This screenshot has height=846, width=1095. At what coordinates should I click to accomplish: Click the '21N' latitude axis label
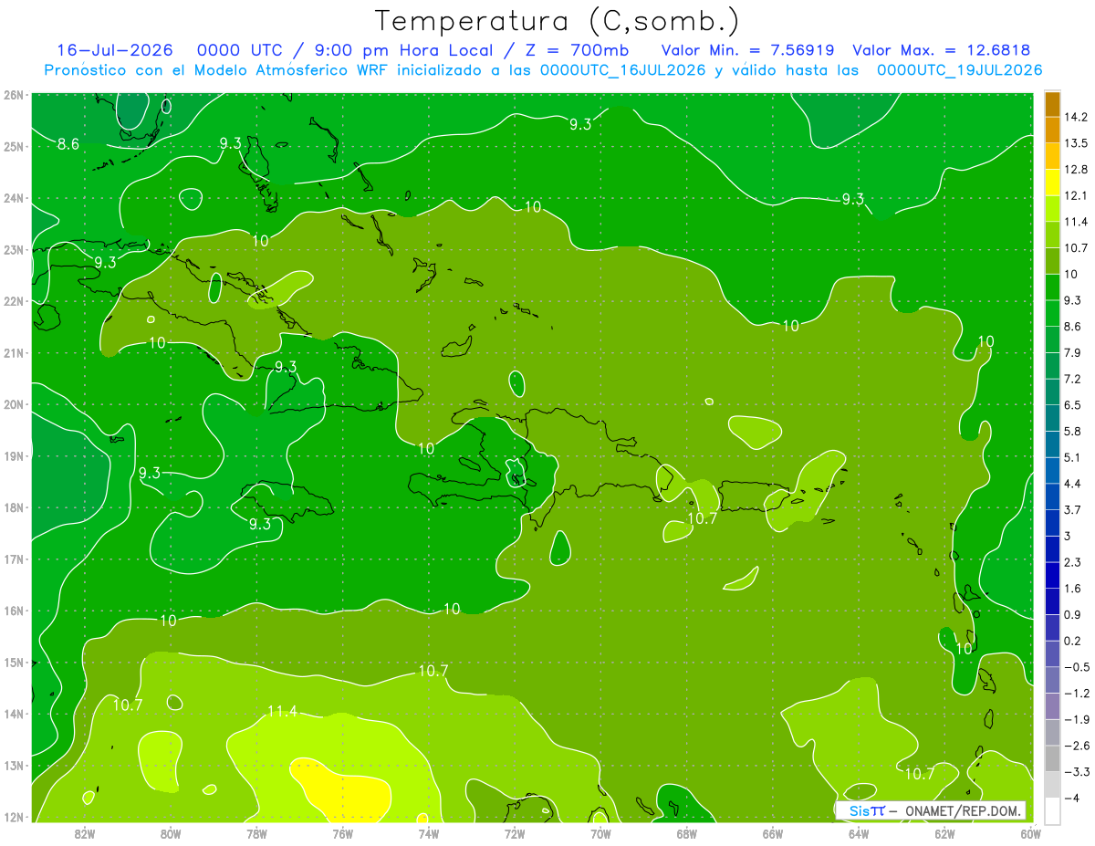[14, 353]
